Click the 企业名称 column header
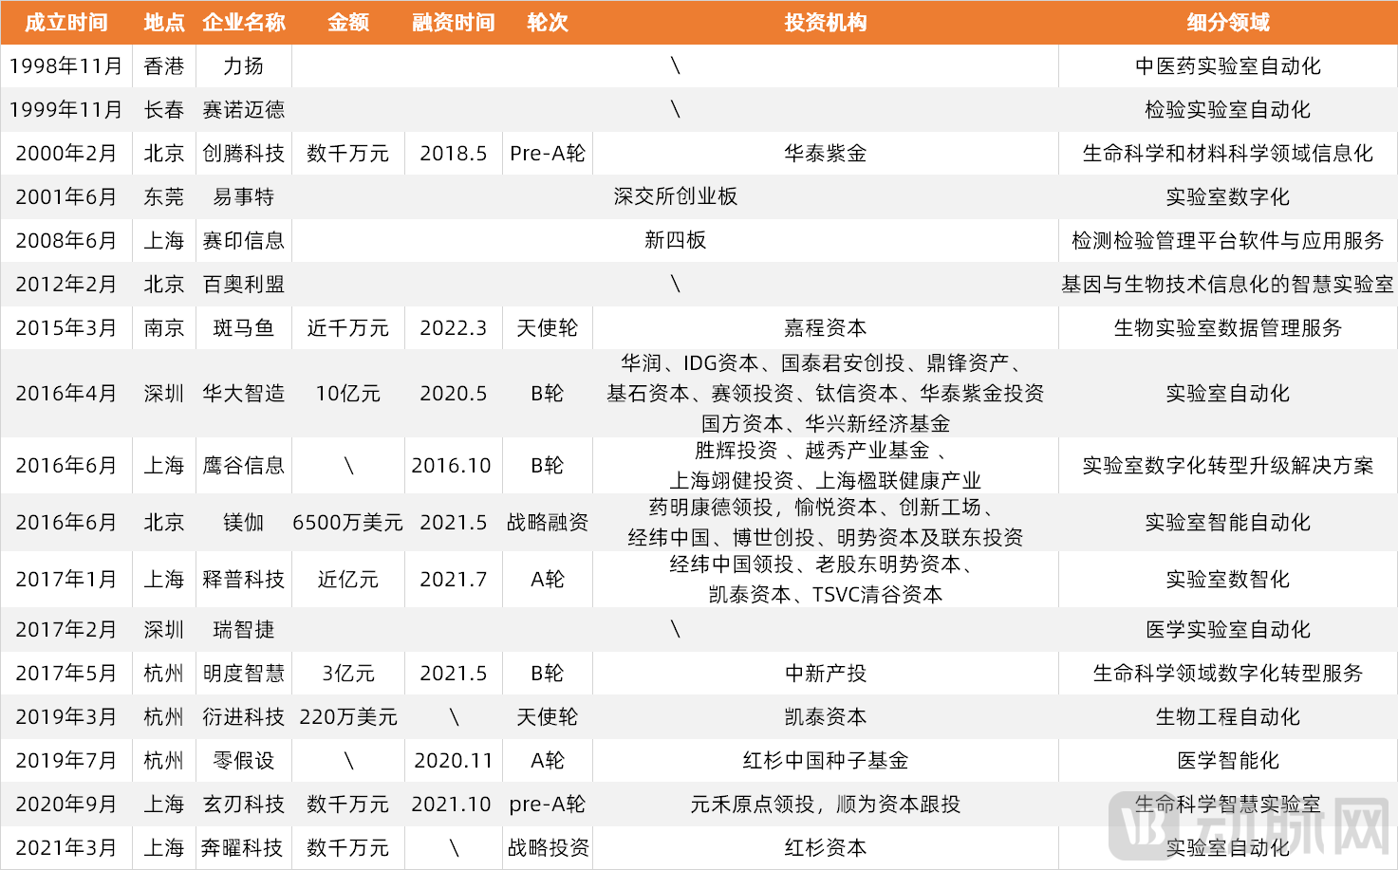 coord(243,23)
